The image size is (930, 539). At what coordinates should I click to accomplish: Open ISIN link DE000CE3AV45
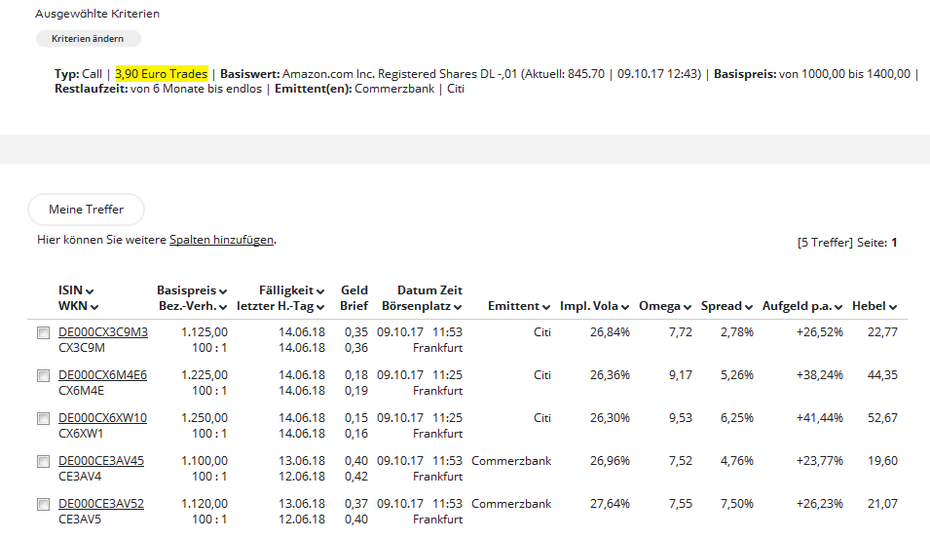100,461
